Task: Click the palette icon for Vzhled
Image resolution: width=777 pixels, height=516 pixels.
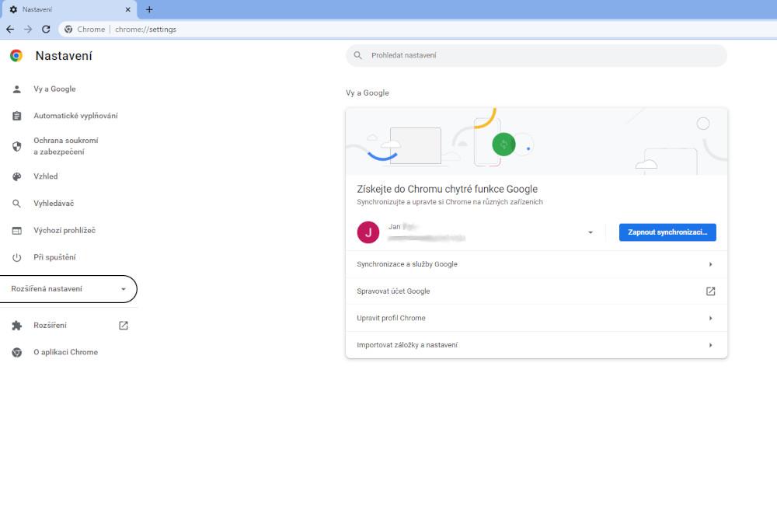Action: (17, 176)
